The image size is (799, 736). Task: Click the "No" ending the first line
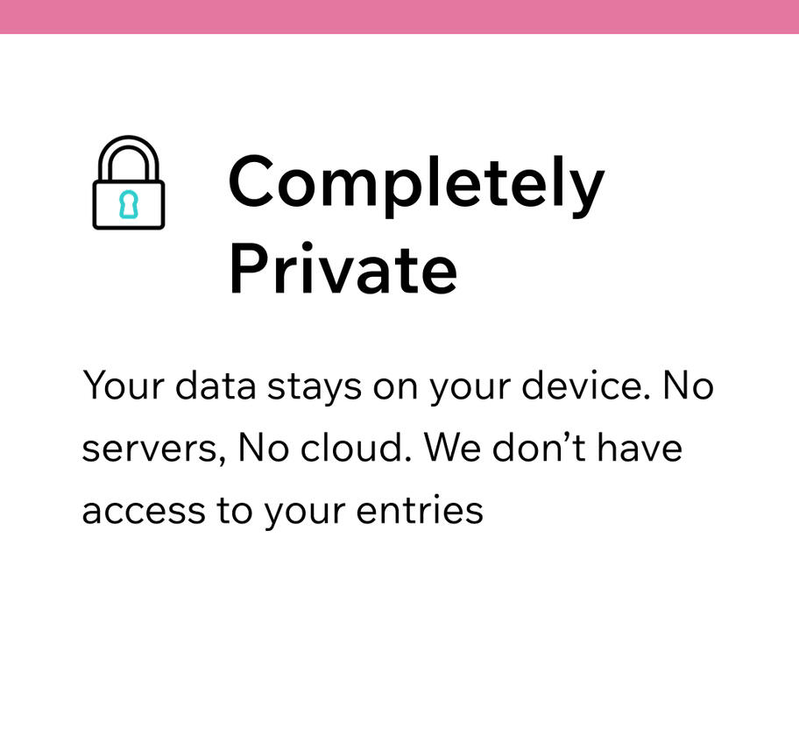pos(688,386)
